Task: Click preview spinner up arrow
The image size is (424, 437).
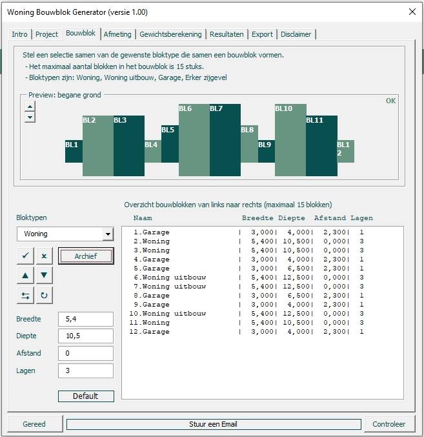Action: point(30,107)
